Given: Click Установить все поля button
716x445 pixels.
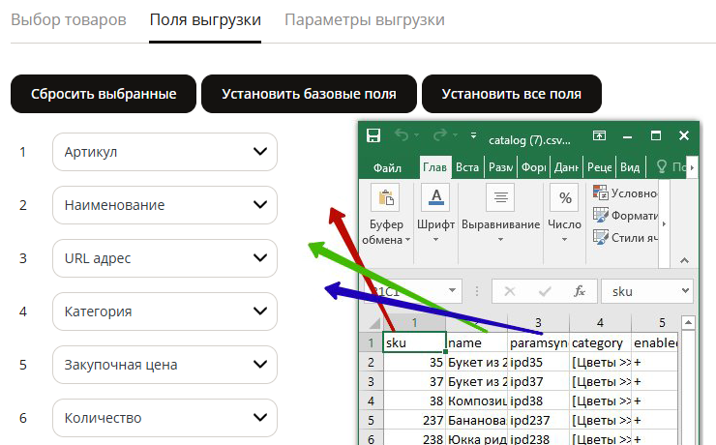Looking at the screenshot, I should [512, 94].
